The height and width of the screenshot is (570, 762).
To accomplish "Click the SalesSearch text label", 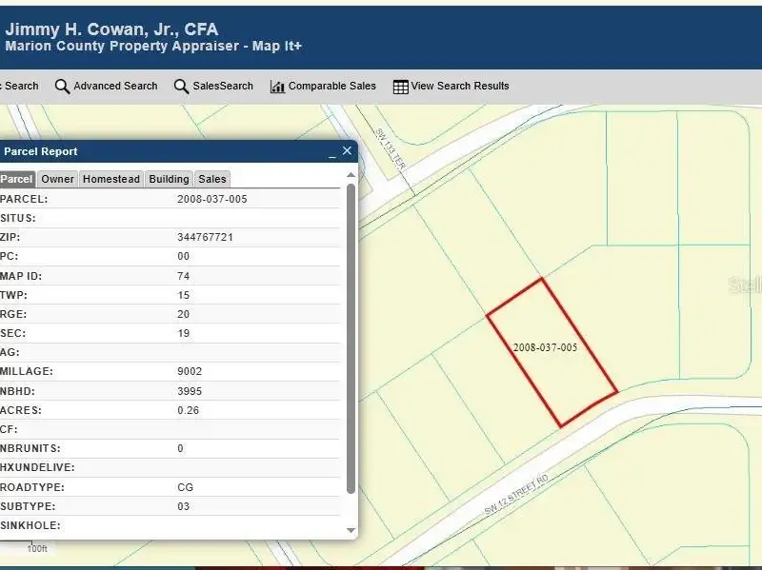I will tap(223, 86).
